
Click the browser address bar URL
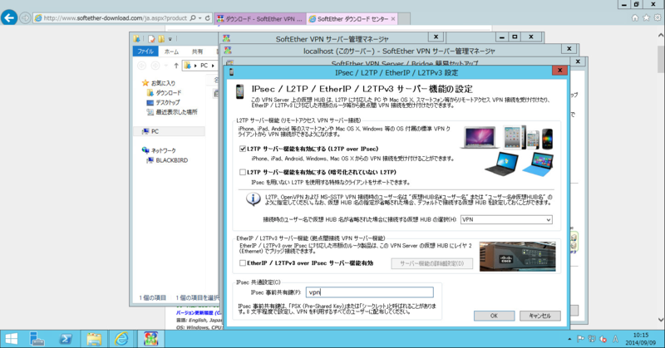(x=115, y=18)
